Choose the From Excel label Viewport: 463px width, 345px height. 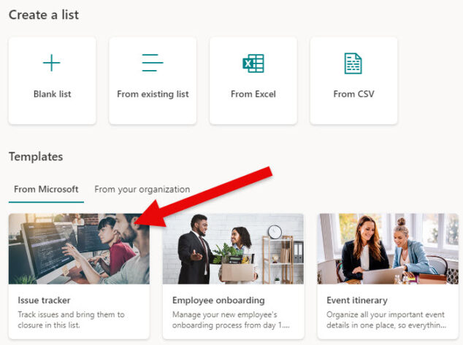tap(253, 94)
